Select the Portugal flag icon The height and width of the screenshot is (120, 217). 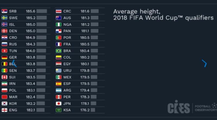[x=59, y=38]
